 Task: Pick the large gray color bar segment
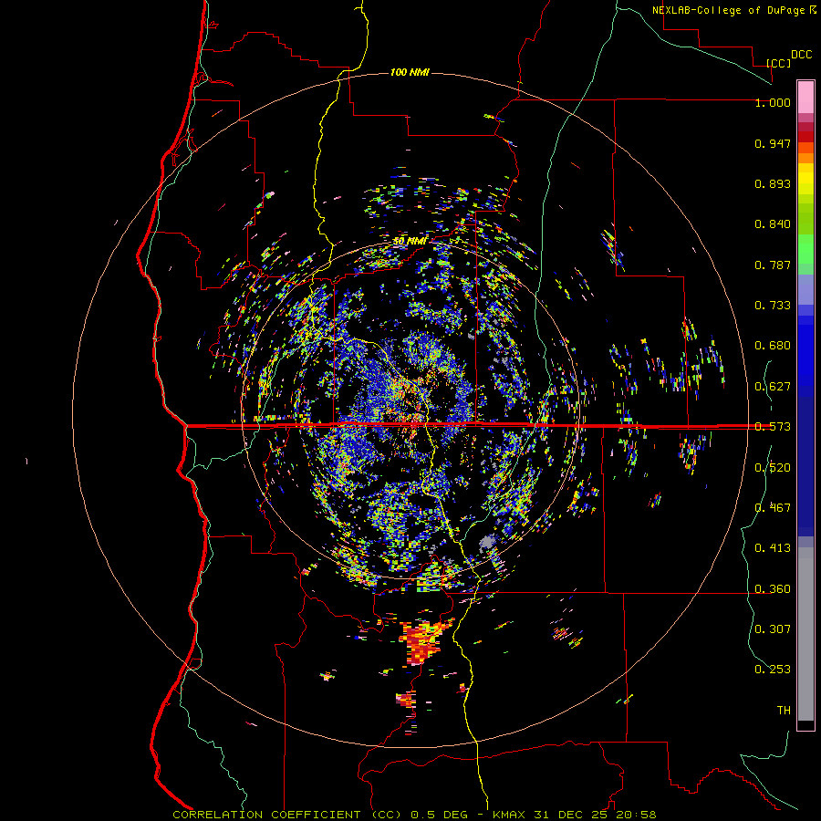(x=805, y=634)
